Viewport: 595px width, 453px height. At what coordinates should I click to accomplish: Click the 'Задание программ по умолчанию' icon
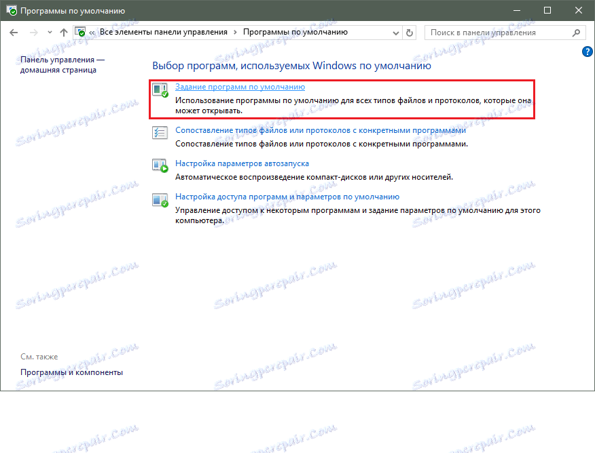[x=160, y=90]
